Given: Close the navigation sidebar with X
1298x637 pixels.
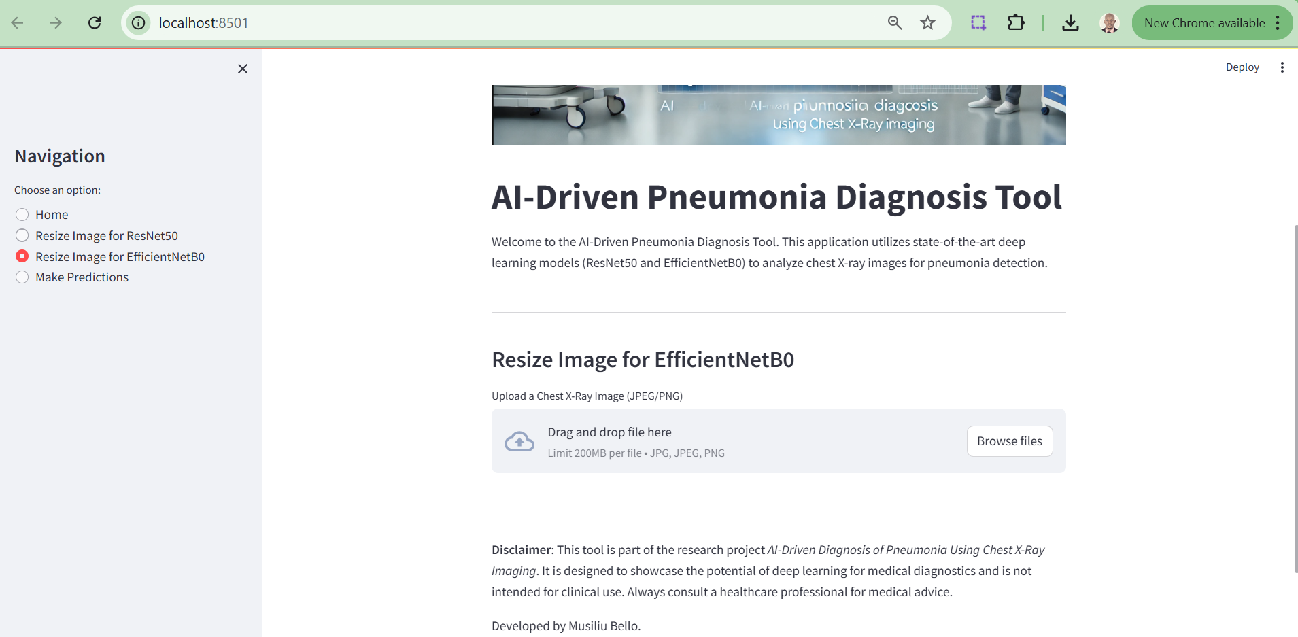Looking at the screenshot, I should [x=243, y=69].
